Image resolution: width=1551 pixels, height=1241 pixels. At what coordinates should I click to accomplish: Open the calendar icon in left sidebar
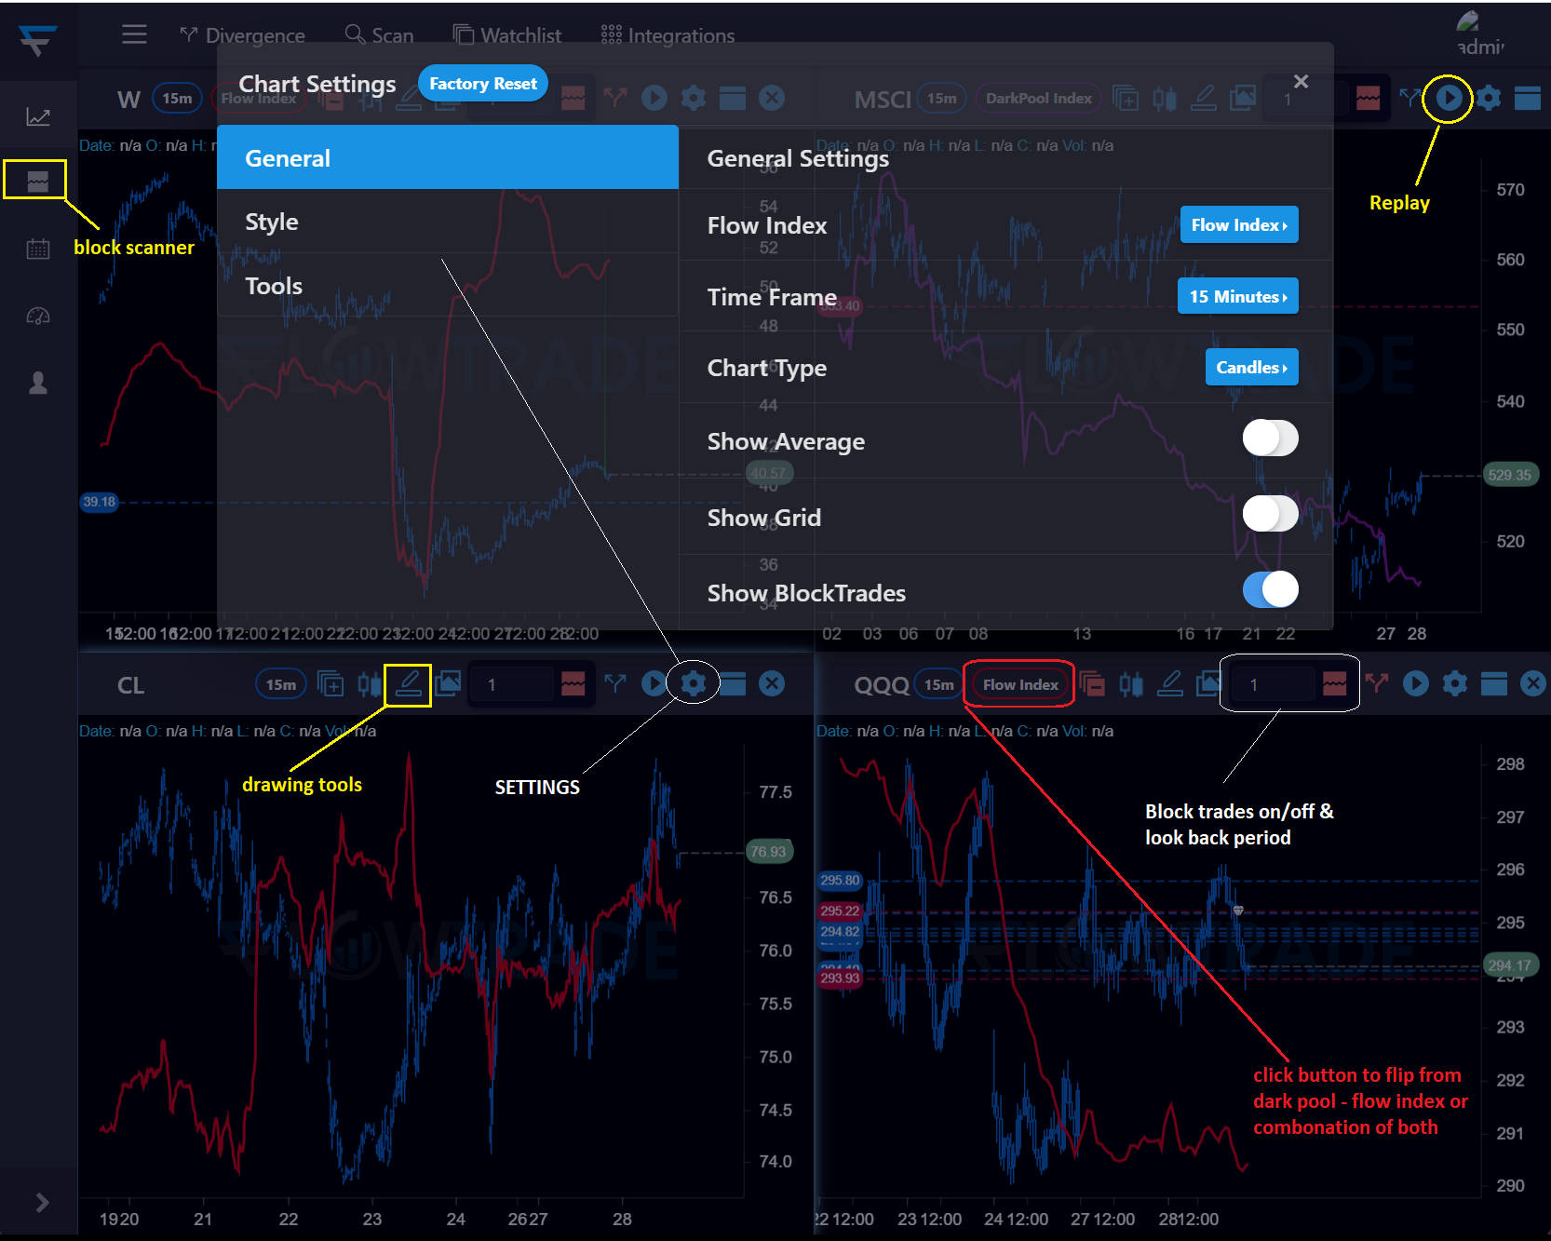tap(38, 249)
